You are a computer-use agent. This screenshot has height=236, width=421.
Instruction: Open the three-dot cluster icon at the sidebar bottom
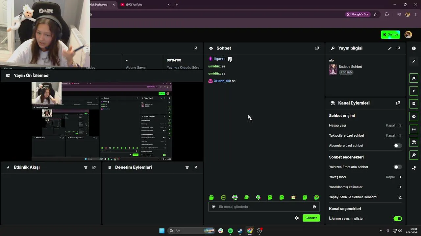pyautogui.click(x=414, y=168)
